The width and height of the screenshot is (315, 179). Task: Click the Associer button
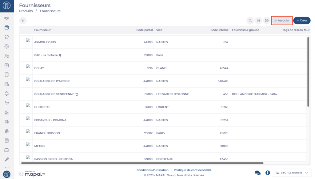(x=282, y=21)
